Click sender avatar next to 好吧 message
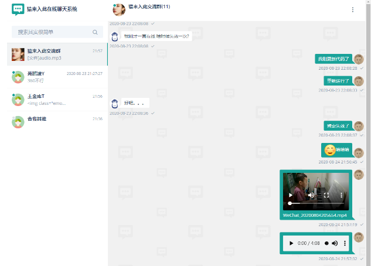Viewport: 371px width, 266px height. tap(115, 104)
